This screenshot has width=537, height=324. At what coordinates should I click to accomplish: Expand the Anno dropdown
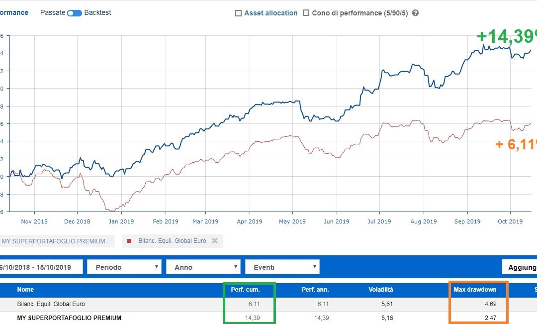(x=203, y=267)
